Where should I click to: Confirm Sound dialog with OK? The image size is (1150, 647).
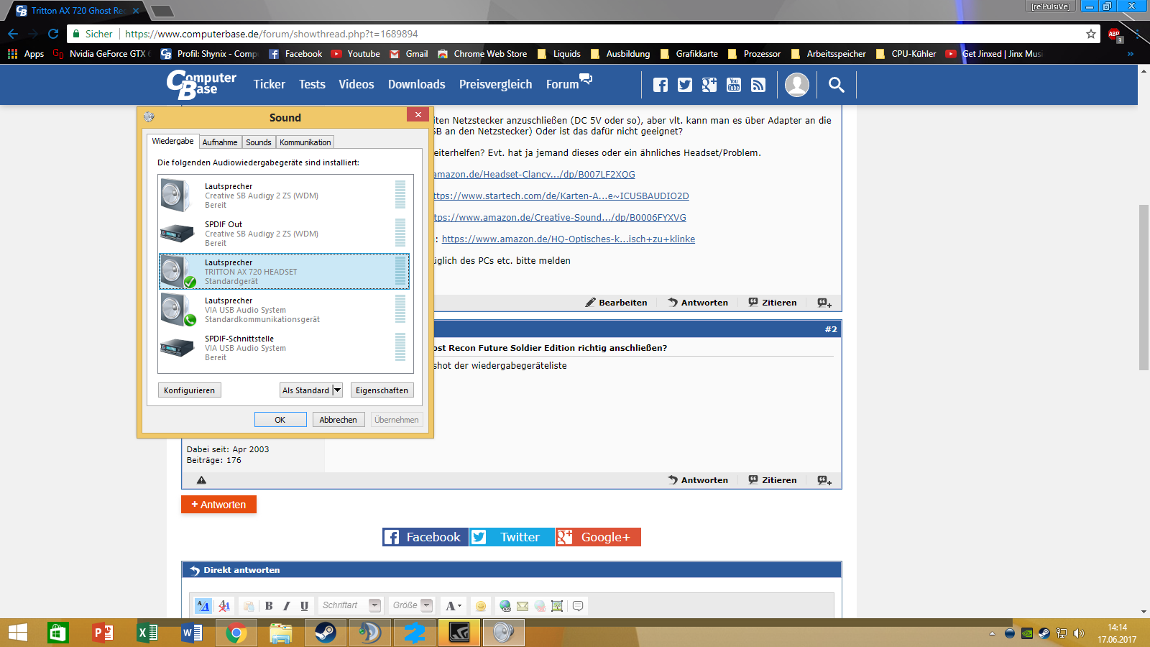[x=280, y=420]
